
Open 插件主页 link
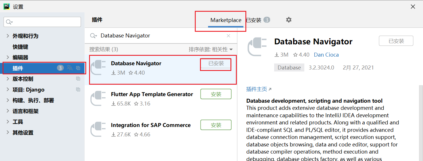click(259, 89)
